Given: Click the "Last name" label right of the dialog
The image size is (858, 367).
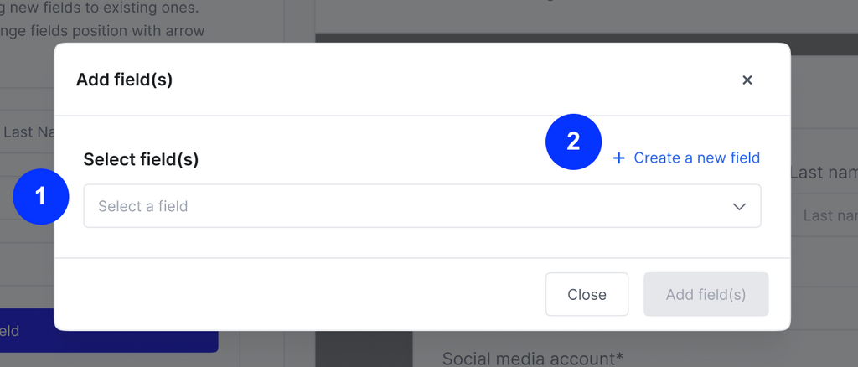Looking at the screenshot, I should 824,173.
